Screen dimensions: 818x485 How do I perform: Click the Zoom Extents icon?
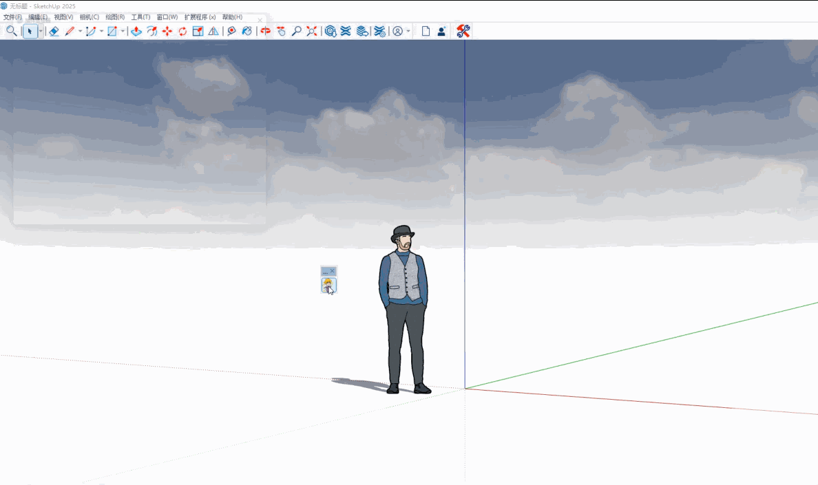[312, 31]
